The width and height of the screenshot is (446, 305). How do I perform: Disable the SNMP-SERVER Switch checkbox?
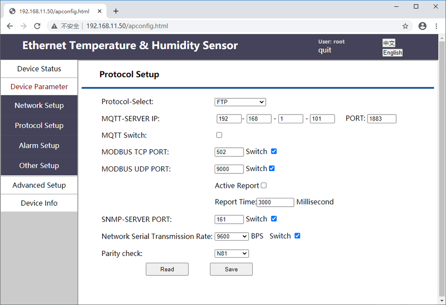point(274,219)
